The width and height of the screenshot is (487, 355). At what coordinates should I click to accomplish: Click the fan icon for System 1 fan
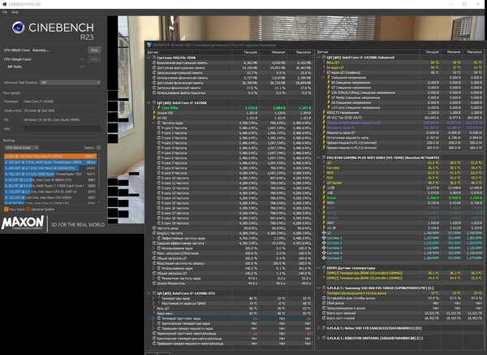(324, 238)
